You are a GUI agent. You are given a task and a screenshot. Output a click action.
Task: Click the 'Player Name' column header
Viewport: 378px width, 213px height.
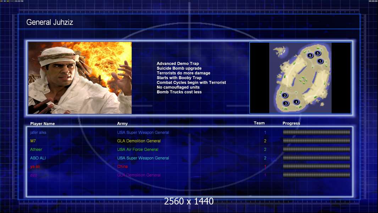click(x=43, y=124)
